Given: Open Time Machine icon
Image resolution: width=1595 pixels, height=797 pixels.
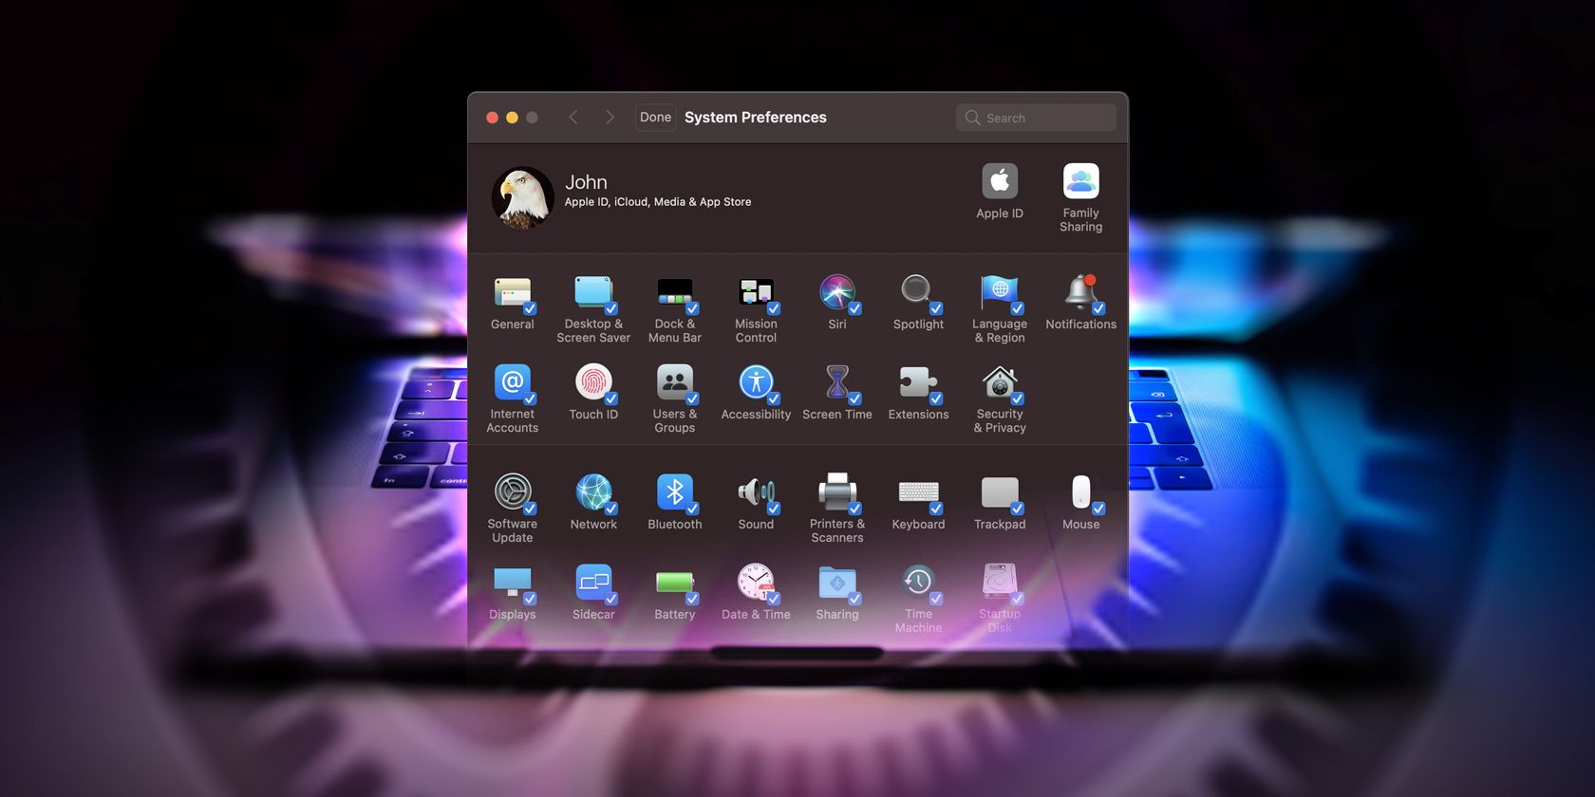Looking at the screenshot, I should [918, 583].
